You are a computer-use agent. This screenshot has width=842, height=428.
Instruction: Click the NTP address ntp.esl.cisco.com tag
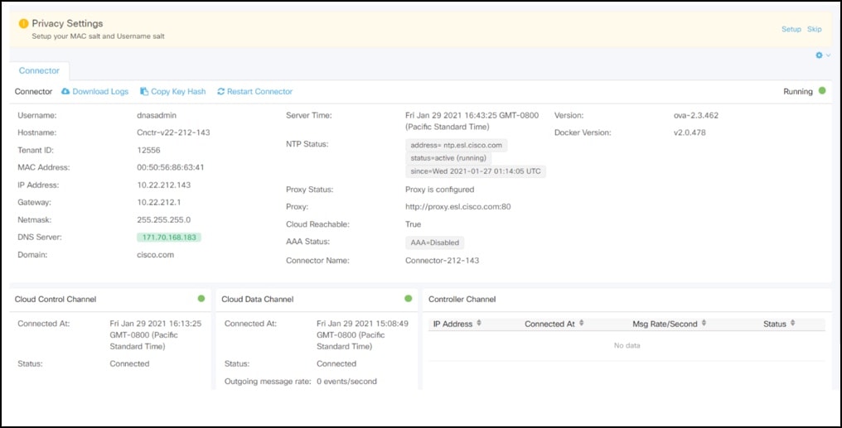[x=457, y=146]
